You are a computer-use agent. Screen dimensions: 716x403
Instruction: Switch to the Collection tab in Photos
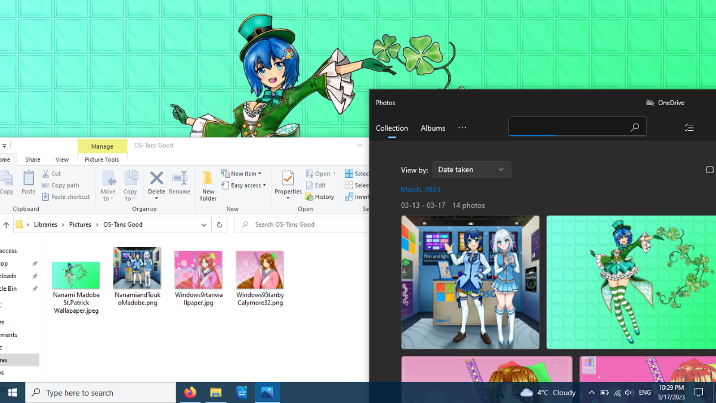[x=392, y=128]
